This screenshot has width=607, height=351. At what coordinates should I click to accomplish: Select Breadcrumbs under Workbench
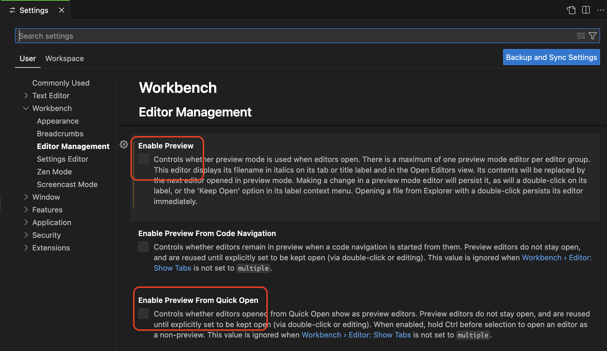click(60, 133)
